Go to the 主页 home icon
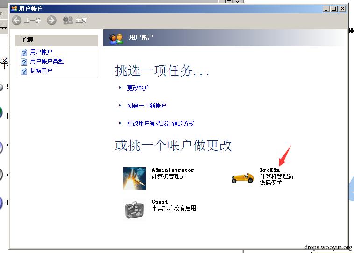Image resolution: width=354 pixels, height=253 pixels. (68, 21)
